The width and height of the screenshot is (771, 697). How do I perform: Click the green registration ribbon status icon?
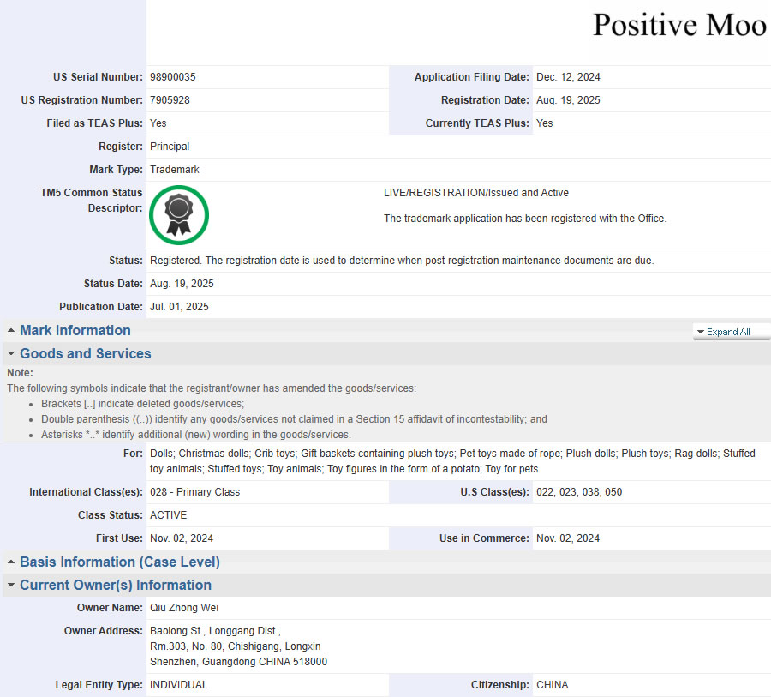click(179, 215)
